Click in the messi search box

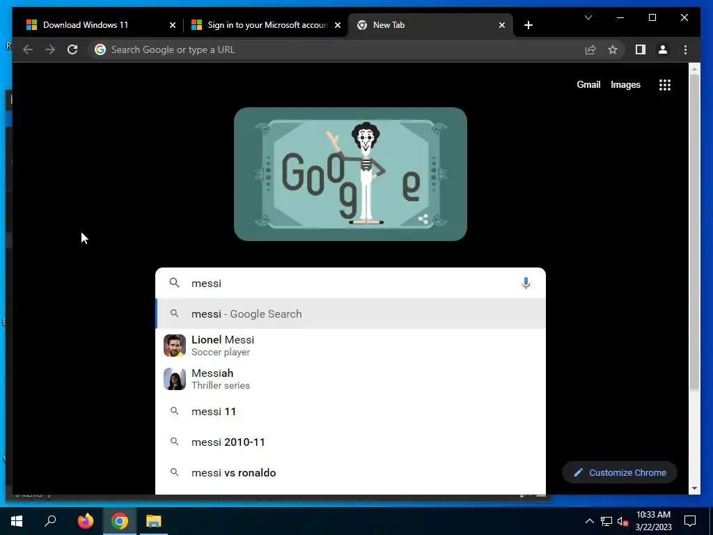(350, 283)
